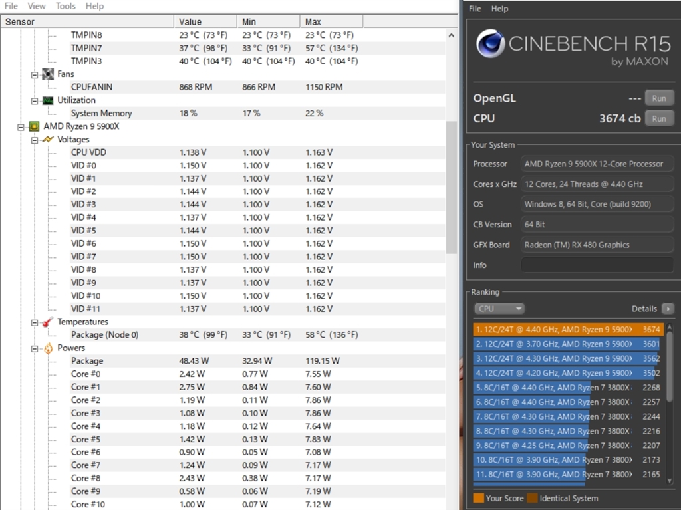Click the Powers flame icon
681x510 pixels.
click(48, 348)
